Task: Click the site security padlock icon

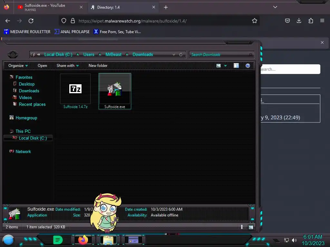Action: (73, 21)
